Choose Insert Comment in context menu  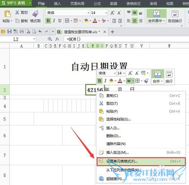tap(141, 153)
